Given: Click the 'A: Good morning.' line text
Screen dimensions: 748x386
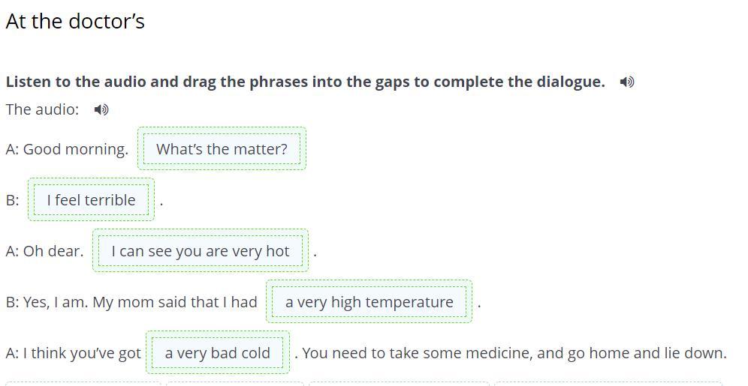Looking at the screenshot, I should click(x=67, y=149).
